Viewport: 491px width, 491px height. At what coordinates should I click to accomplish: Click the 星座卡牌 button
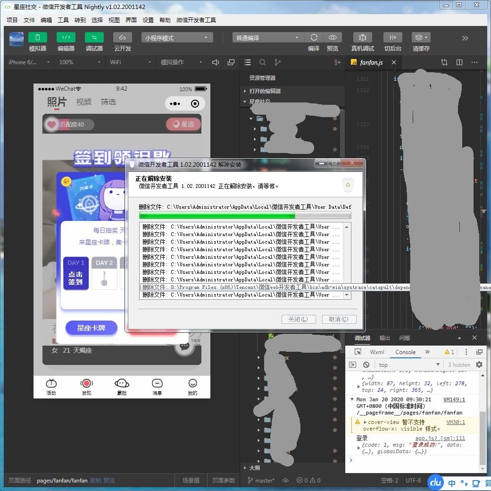point(92,328)
